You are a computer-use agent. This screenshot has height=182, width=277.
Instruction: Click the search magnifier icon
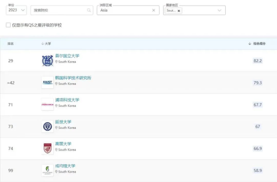coord(89,10)
